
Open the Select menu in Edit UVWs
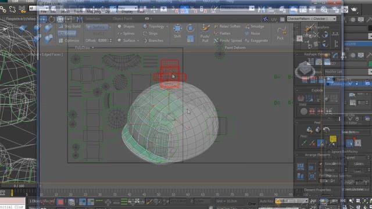(x=65, y=11)
